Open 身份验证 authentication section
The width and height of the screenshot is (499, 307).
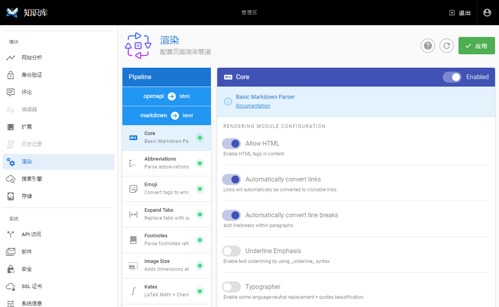tap(31, 75)
